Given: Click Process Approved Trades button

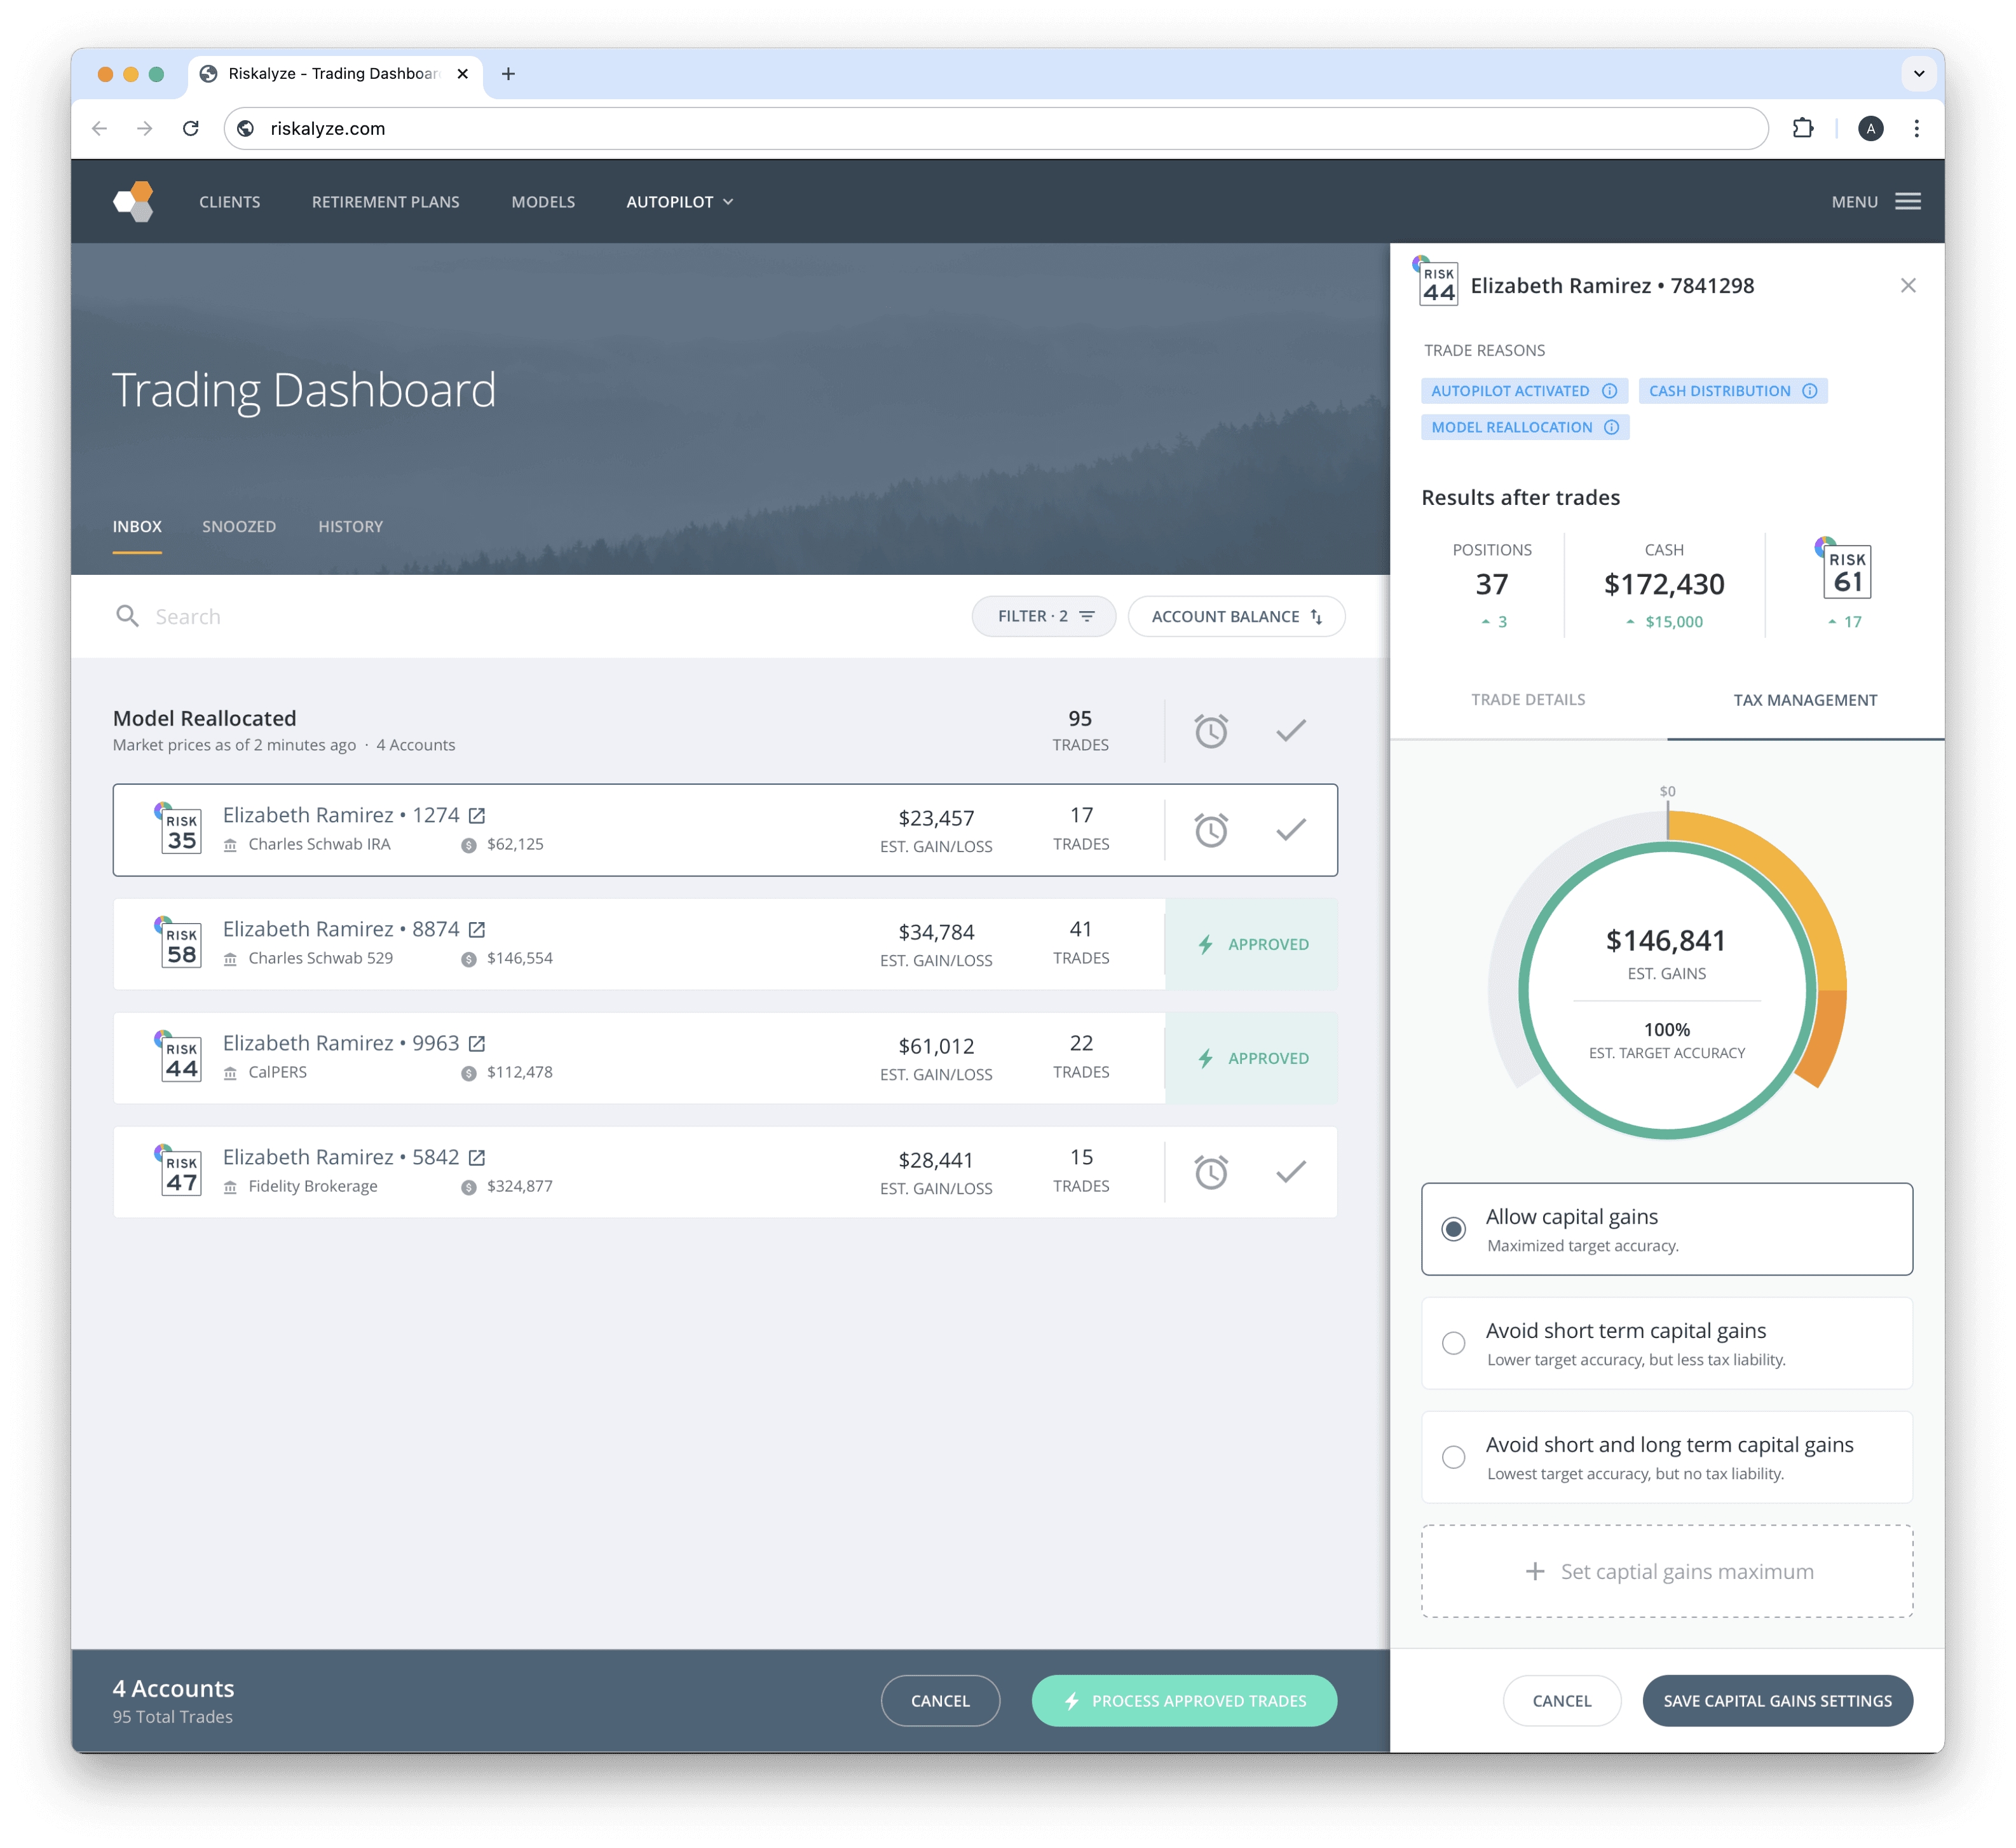Looking at the screenshot, I should pyautogui.click(x=1184, y=1701).
